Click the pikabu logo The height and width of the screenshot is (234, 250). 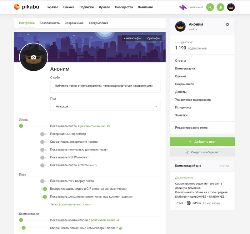pyautogui.click(x=26, y=7)
